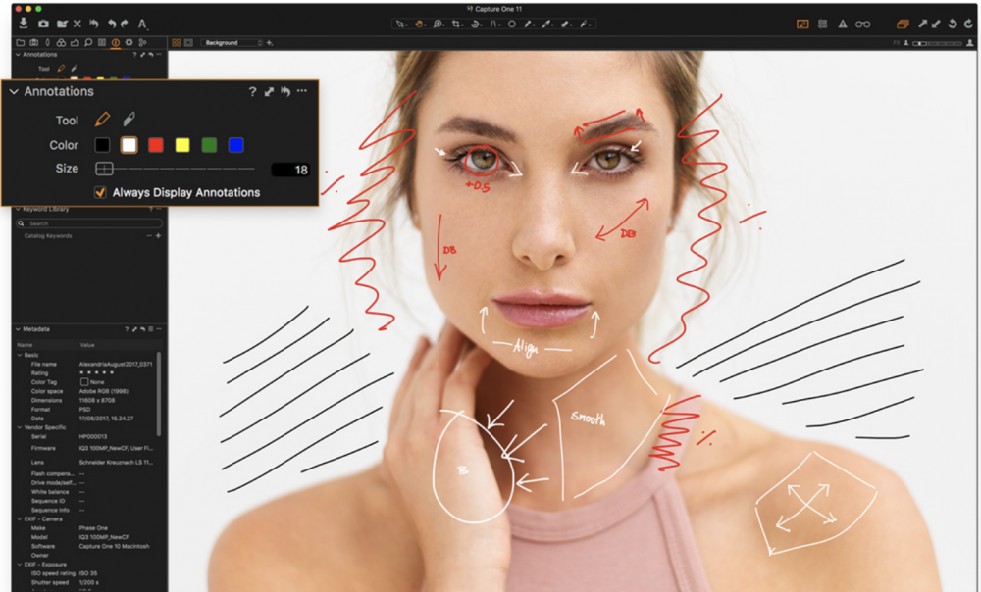Click the Keyword Library search field
This screenshot has height=592, width=981.
click(x=90, y=223)
